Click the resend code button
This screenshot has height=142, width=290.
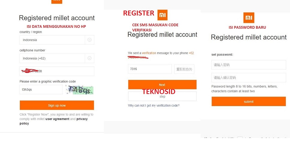184,69
